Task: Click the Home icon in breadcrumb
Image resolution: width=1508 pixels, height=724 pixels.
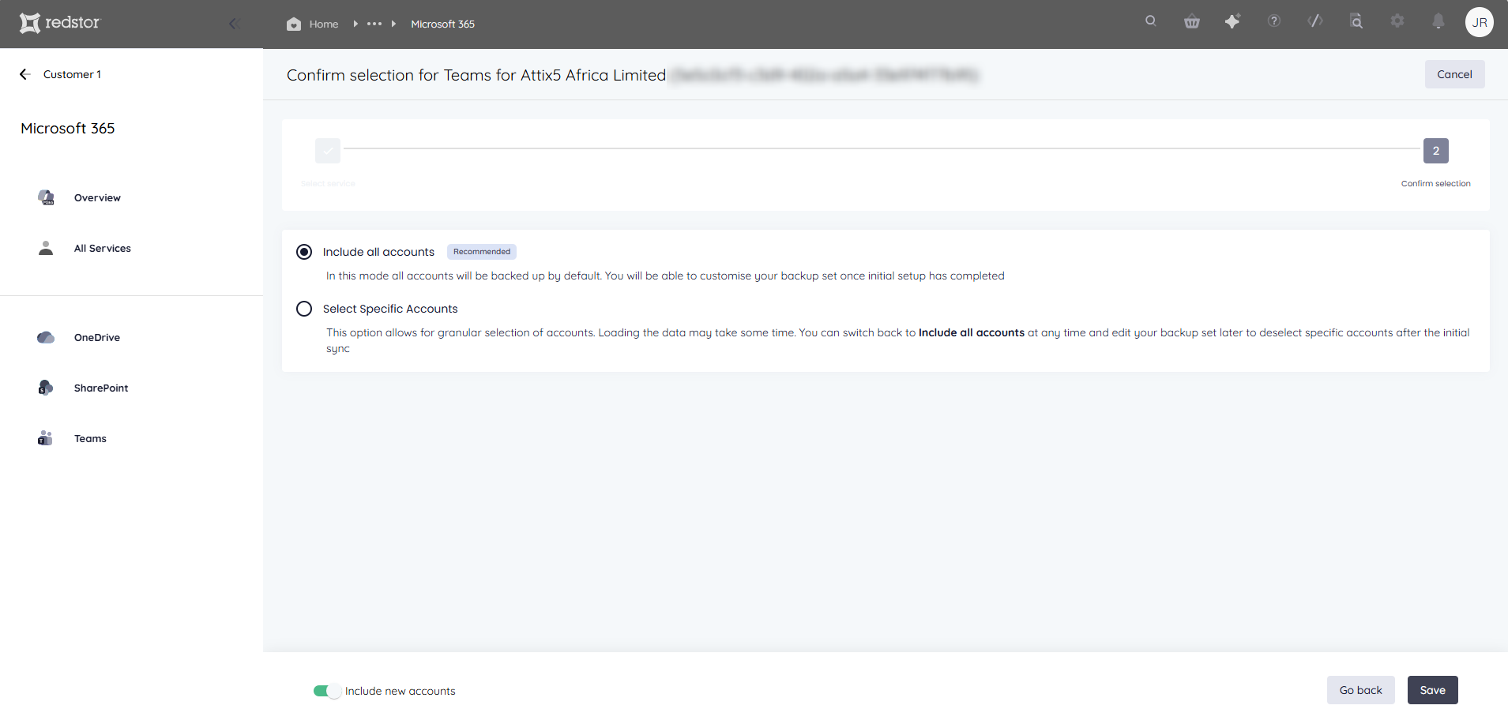Action: [294, 24]
